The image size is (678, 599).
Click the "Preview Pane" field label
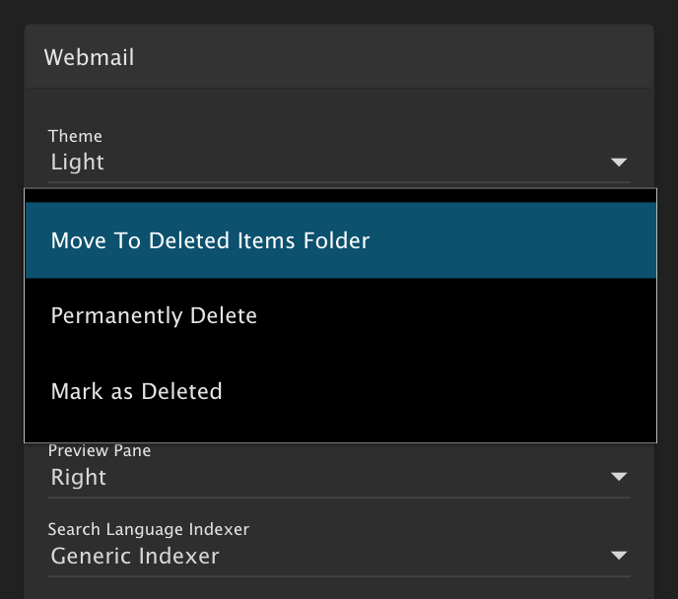(x=100, y=451)
